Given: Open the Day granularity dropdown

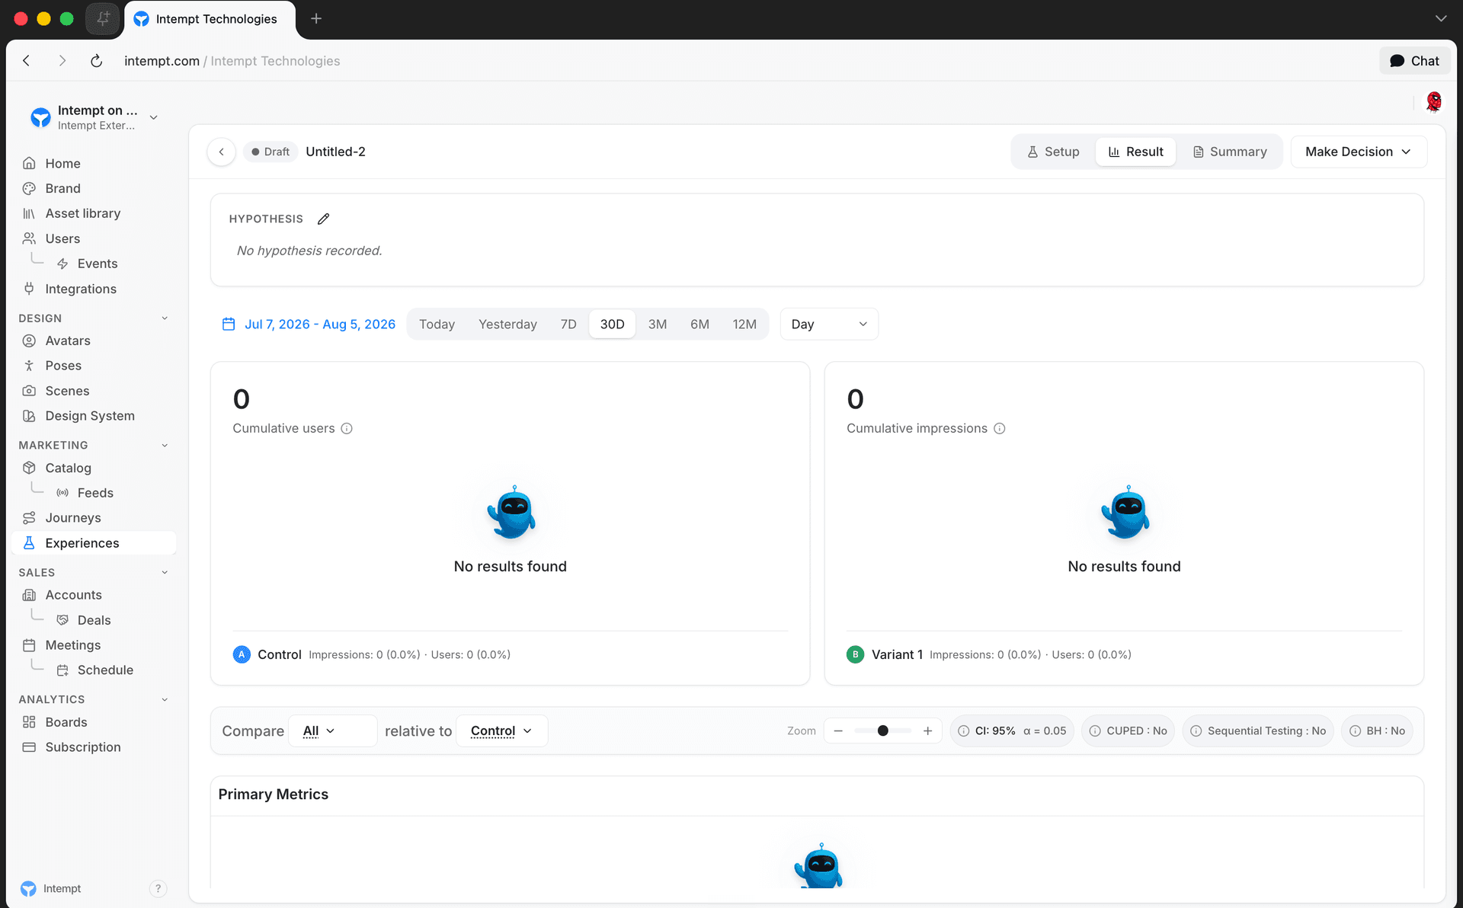Looking at the screenshot, I should coord(829,324).
